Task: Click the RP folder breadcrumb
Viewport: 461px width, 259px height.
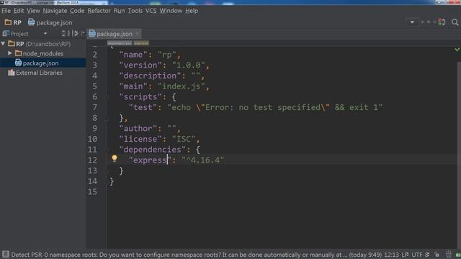Action: coord(13,22)
